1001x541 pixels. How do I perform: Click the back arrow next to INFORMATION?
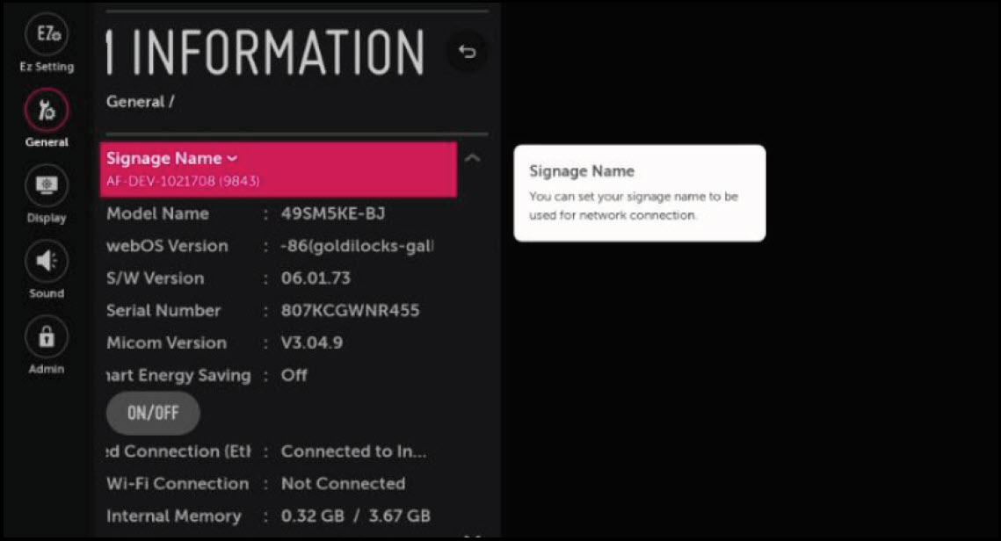(x=466, y=52)
